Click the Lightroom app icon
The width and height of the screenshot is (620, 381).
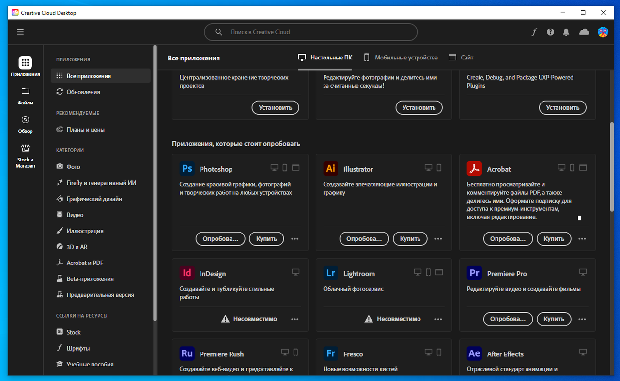[x=331, y=273]
